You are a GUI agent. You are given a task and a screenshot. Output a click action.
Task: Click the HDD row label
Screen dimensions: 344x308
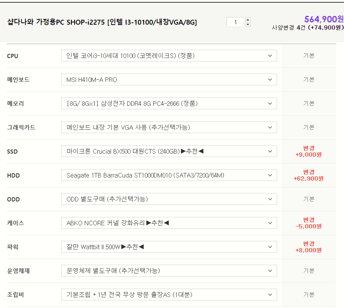point(13,175)
